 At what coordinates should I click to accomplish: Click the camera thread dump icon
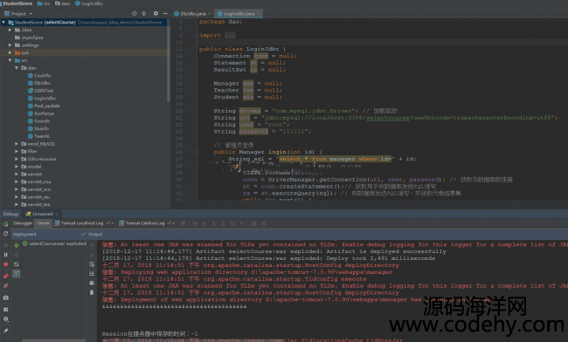[x=5, y=298]
